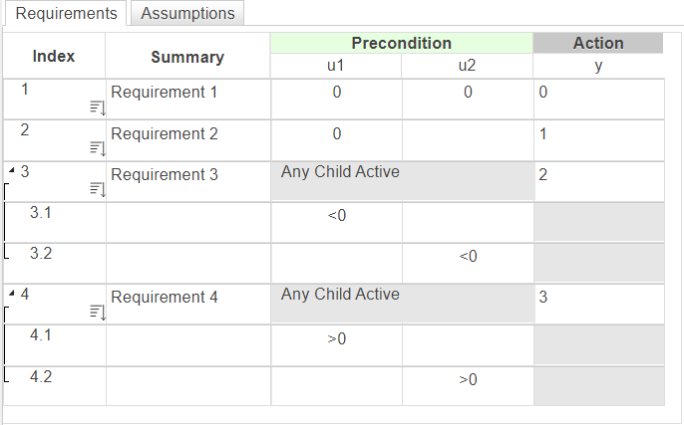Select the Requirements tab
The width and height of the screenshot is (684, 425).
click(x=66, y=14)
